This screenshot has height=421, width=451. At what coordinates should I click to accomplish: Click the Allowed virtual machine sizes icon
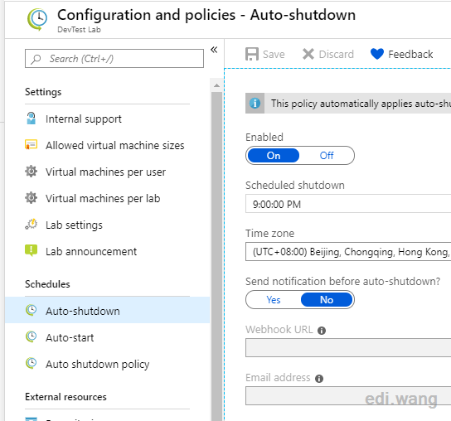(31, 145)
